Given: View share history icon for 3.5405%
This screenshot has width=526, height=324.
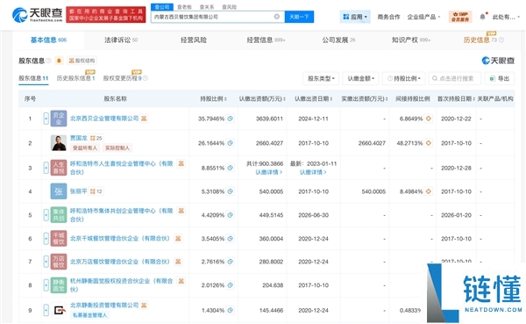Looking at the screenshot, I should pyautogui.click(x=230, y=238).
